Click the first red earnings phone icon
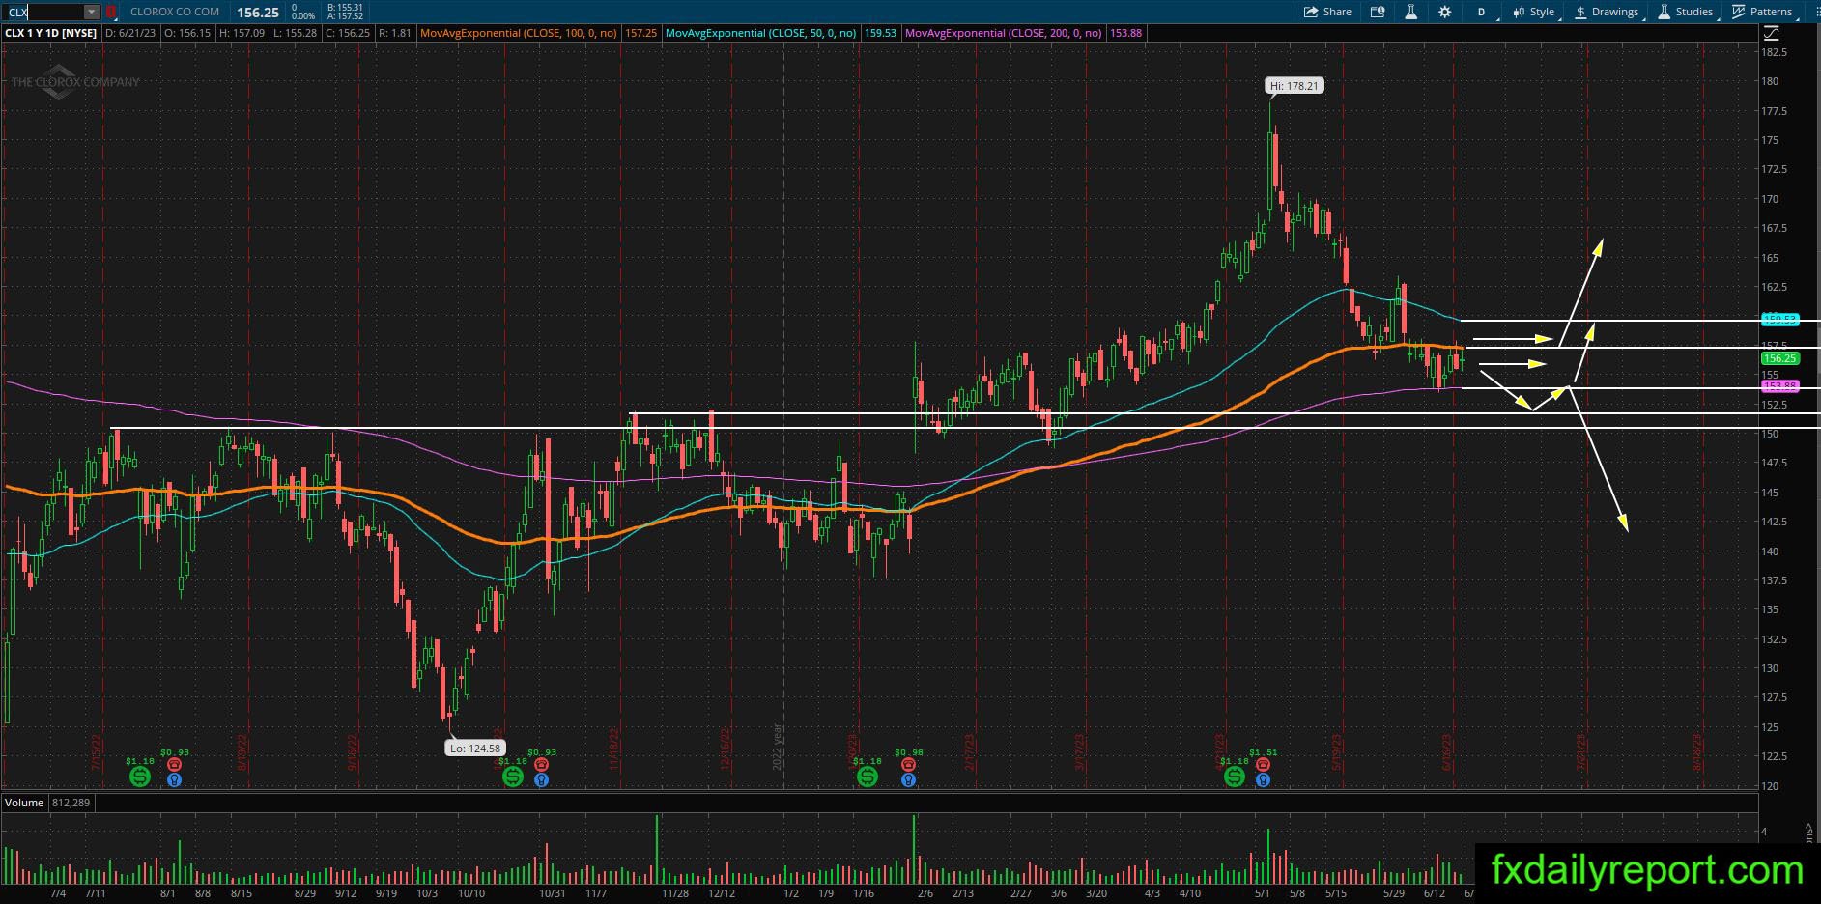Image resolution: width=1821 pixels, height=904 pixels. pyautogui.click(x=174, y=764)
